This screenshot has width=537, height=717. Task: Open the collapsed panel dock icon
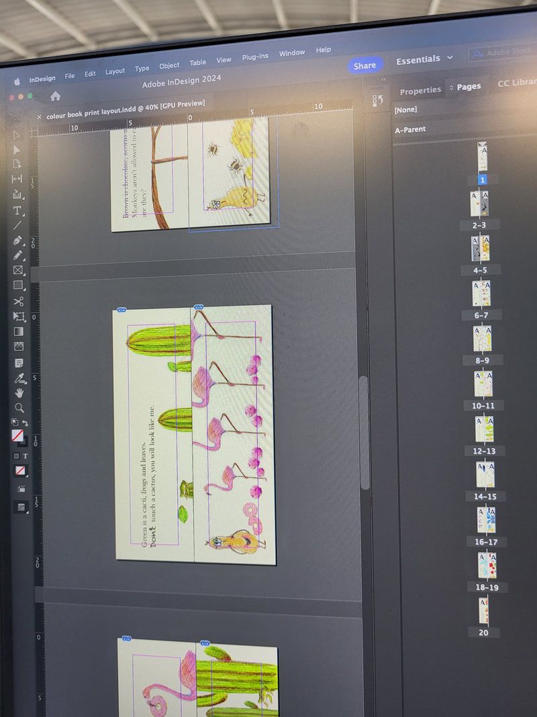click(x=377, y=101)
